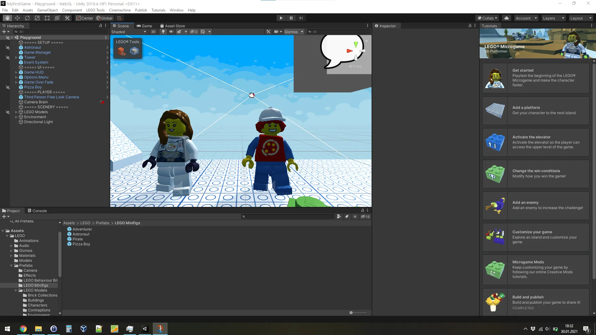Expand the Tower object in Hierarchy

(x=16, y=57)
